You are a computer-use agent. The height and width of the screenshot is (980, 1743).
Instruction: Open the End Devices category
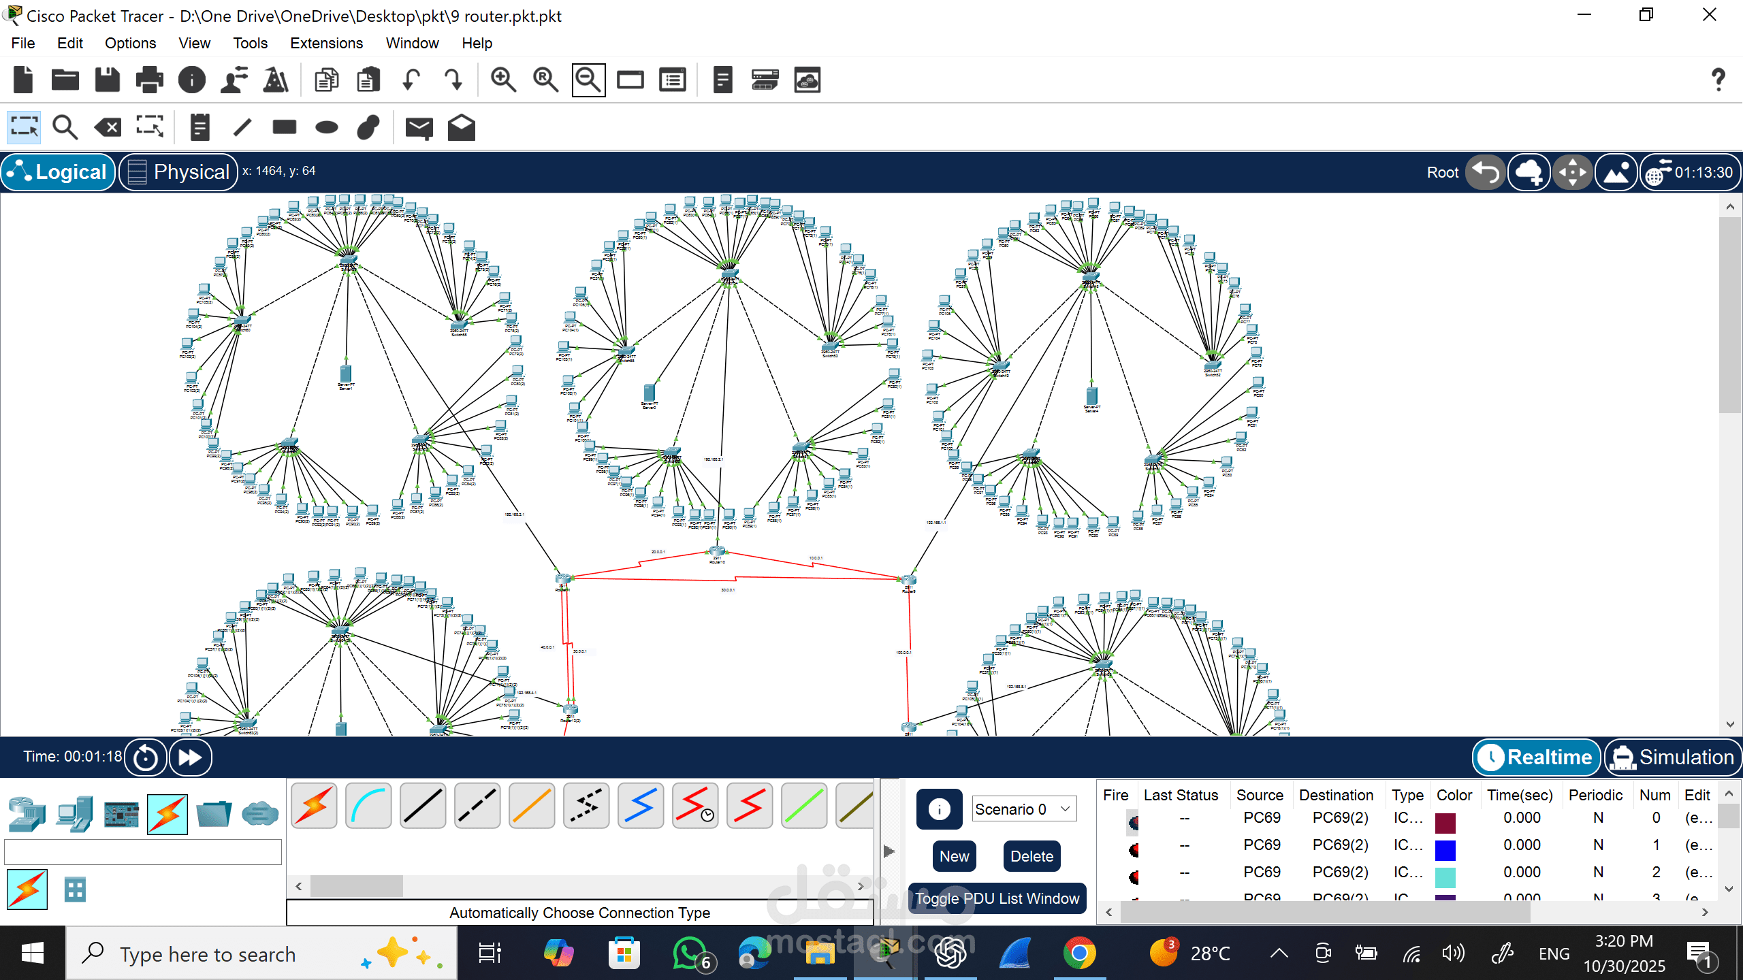tap(75, 813)
